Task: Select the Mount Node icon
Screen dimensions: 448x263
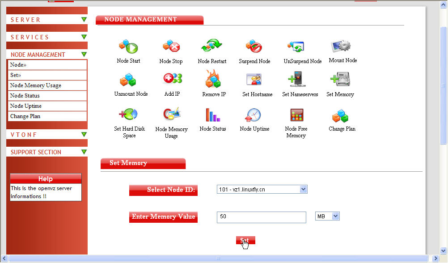Action: [x=342, y=46]
